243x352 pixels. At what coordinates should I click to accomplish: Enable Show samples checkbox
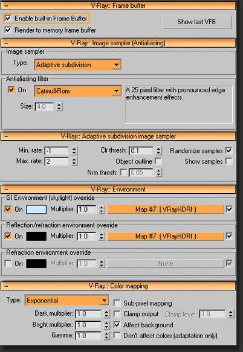click(x=229, y=161)
